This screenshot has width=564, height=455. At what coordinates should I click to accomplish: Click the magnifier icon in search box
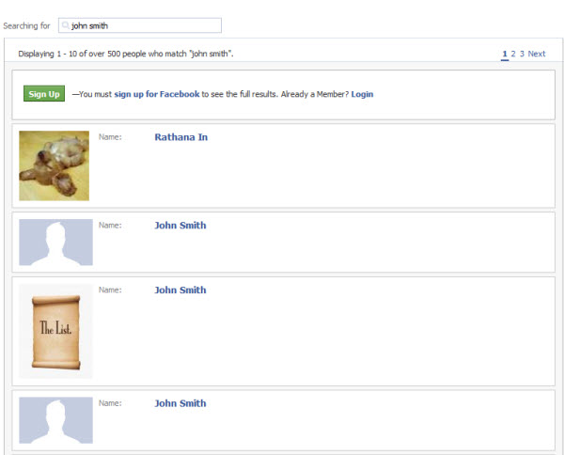pos(66,25)
